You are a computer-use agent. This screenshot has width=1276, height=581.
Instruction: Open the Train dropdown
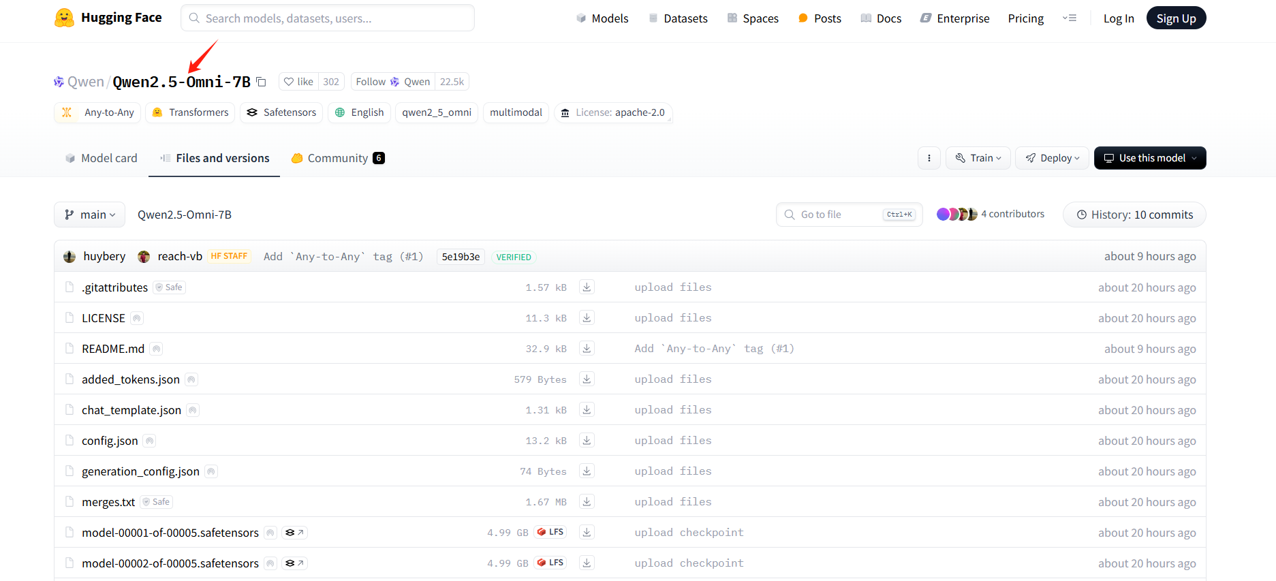click(x=978, y=158)
